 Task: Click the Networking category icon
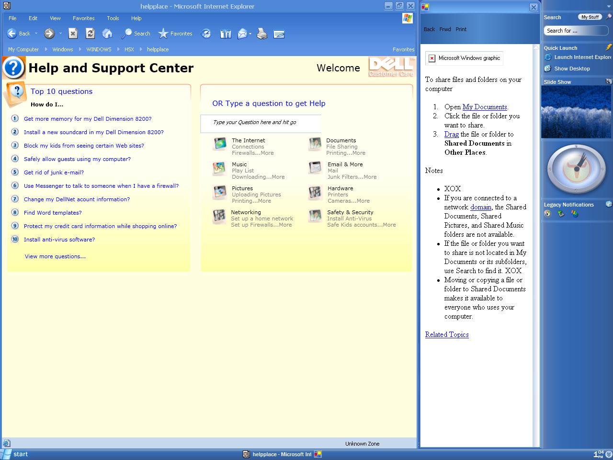pos(219,216)
